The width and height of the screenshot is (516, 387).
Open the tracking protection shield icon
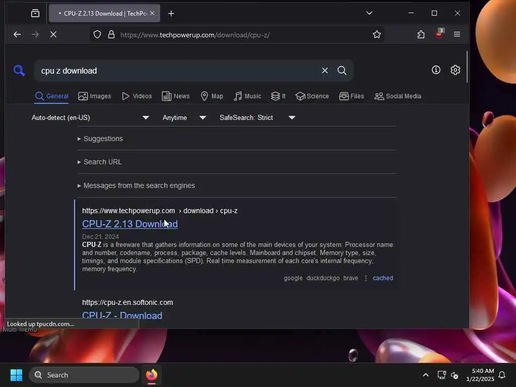(97, 35)
